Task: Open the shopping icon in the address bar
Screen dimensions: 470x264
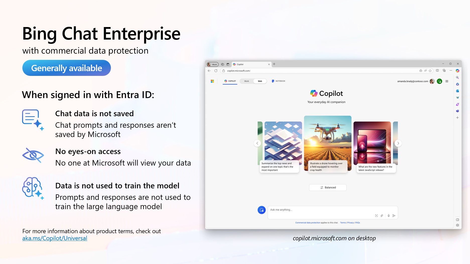Action: (421, 71)
